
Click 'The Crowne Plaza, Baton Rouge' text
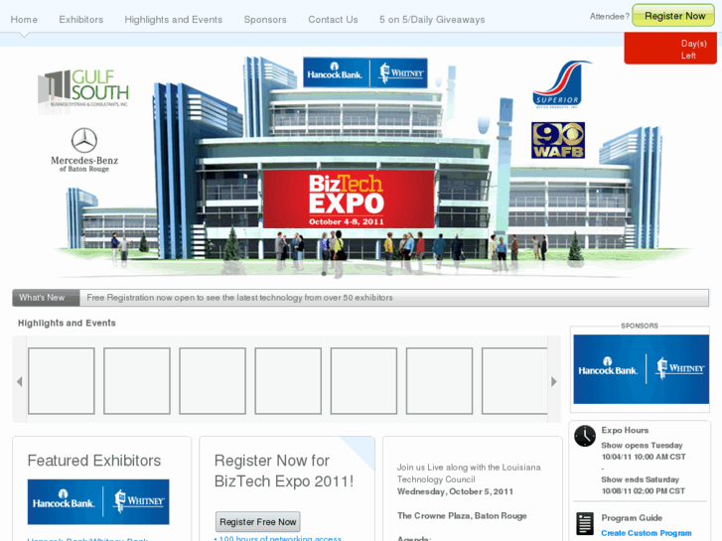(462, 515)
